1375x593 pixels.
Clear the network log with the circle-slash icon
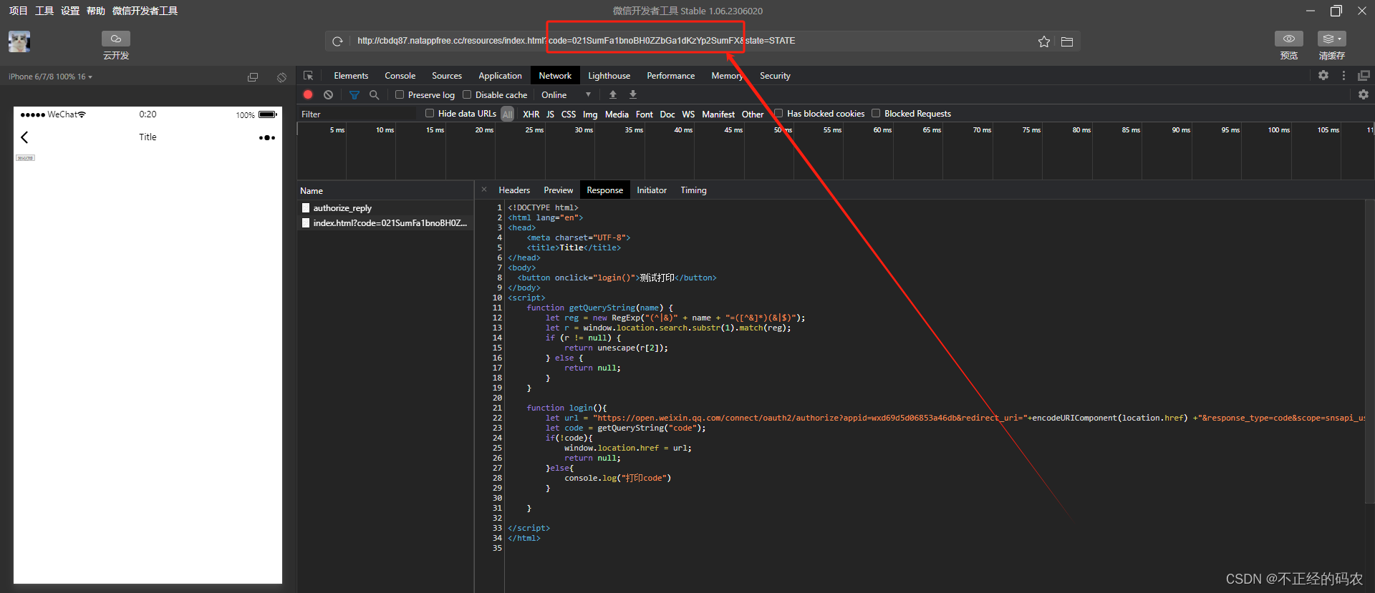(328, 94)
